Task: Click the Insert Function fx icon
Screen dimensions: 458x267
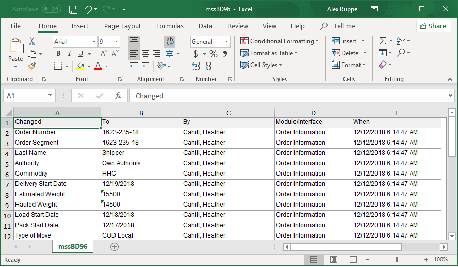Action: click(118, 96)
